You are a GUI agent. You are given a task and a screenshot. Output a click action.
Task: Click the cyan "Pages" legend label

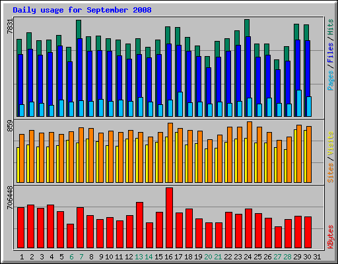coord(331,81)
